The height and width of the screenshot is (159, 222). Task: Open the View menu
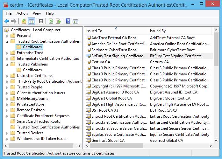(37, 13)
